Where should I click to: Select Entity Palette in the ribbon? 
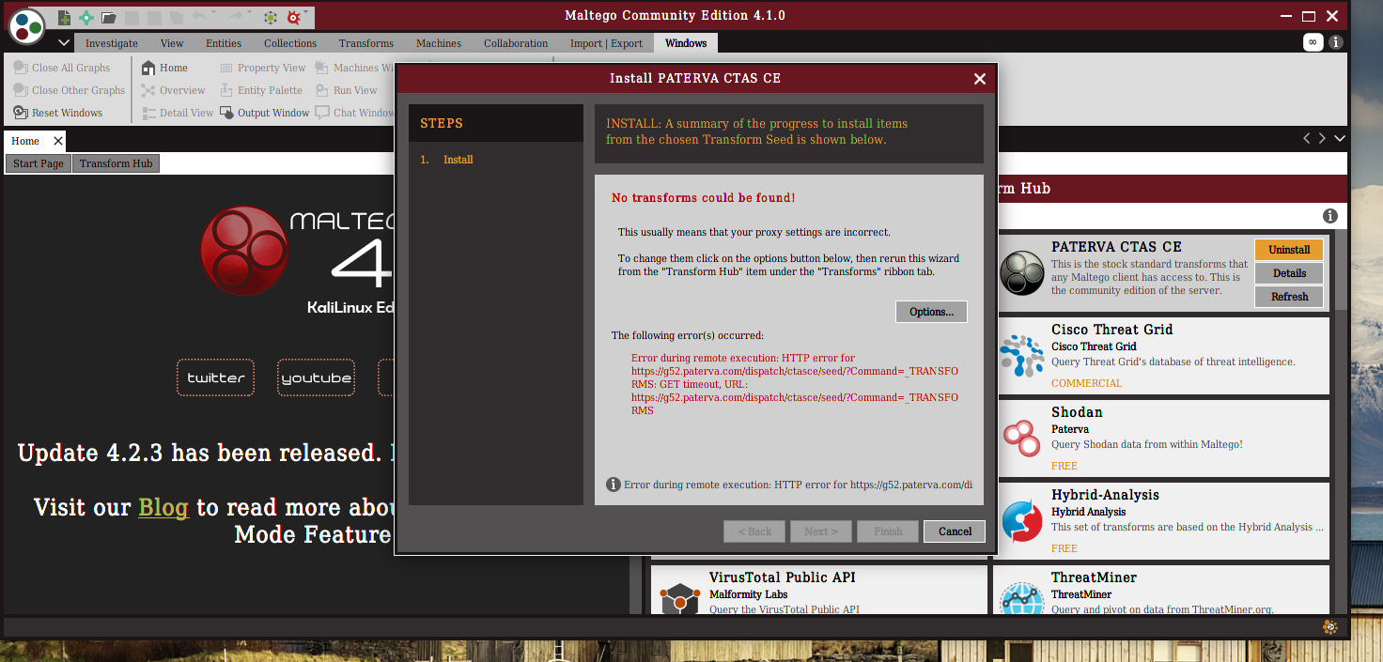point(261,90)
